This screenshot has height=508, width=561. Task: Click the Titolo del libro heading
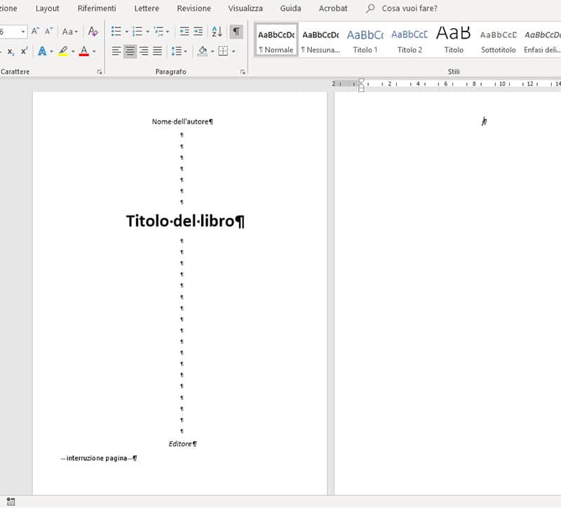185,221
